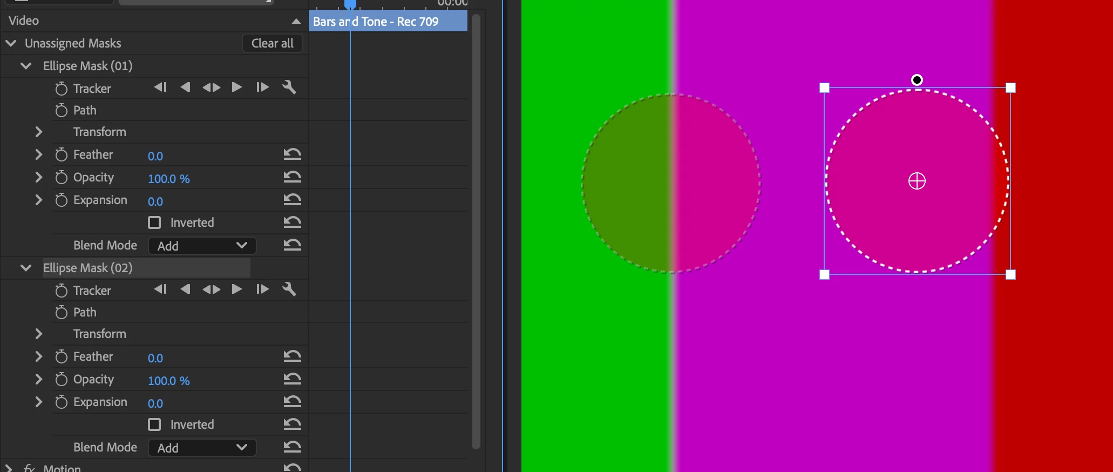The width and height of the screenshot is (1113, 472).
Task: Click the mask center anchor crosshair
Action: (x=917, y=181)
